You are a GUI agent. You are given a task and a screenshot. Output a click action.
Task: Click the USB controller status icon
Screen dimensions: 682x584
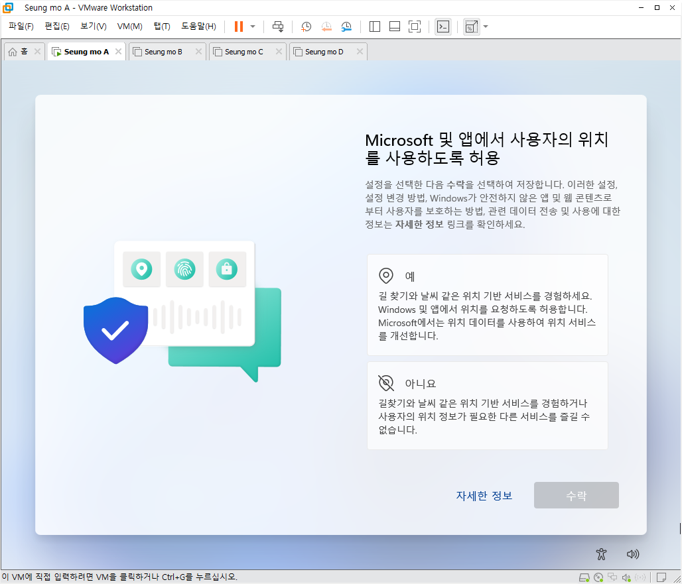click(x=640, y=577)
